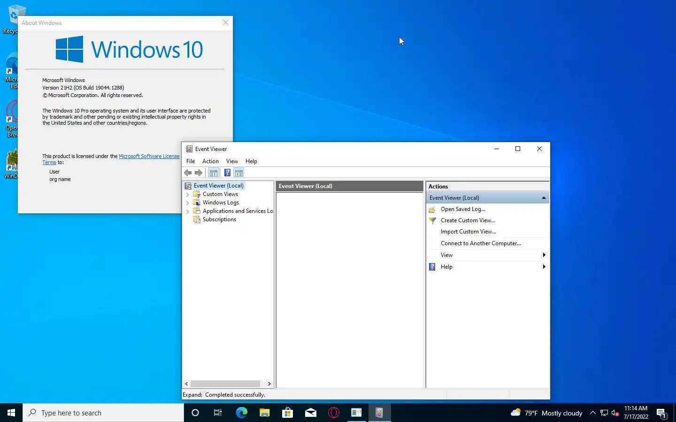676x422 pixels.
Task: Expand Custom Views tree node arrow
Action: (x=188, y=194)
